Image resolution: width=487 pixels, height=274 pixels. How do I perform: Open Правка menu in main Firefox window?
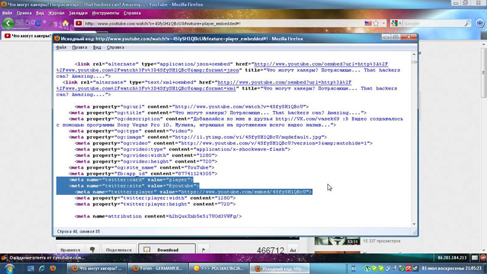pyautogui.click(x=24, y=13)
